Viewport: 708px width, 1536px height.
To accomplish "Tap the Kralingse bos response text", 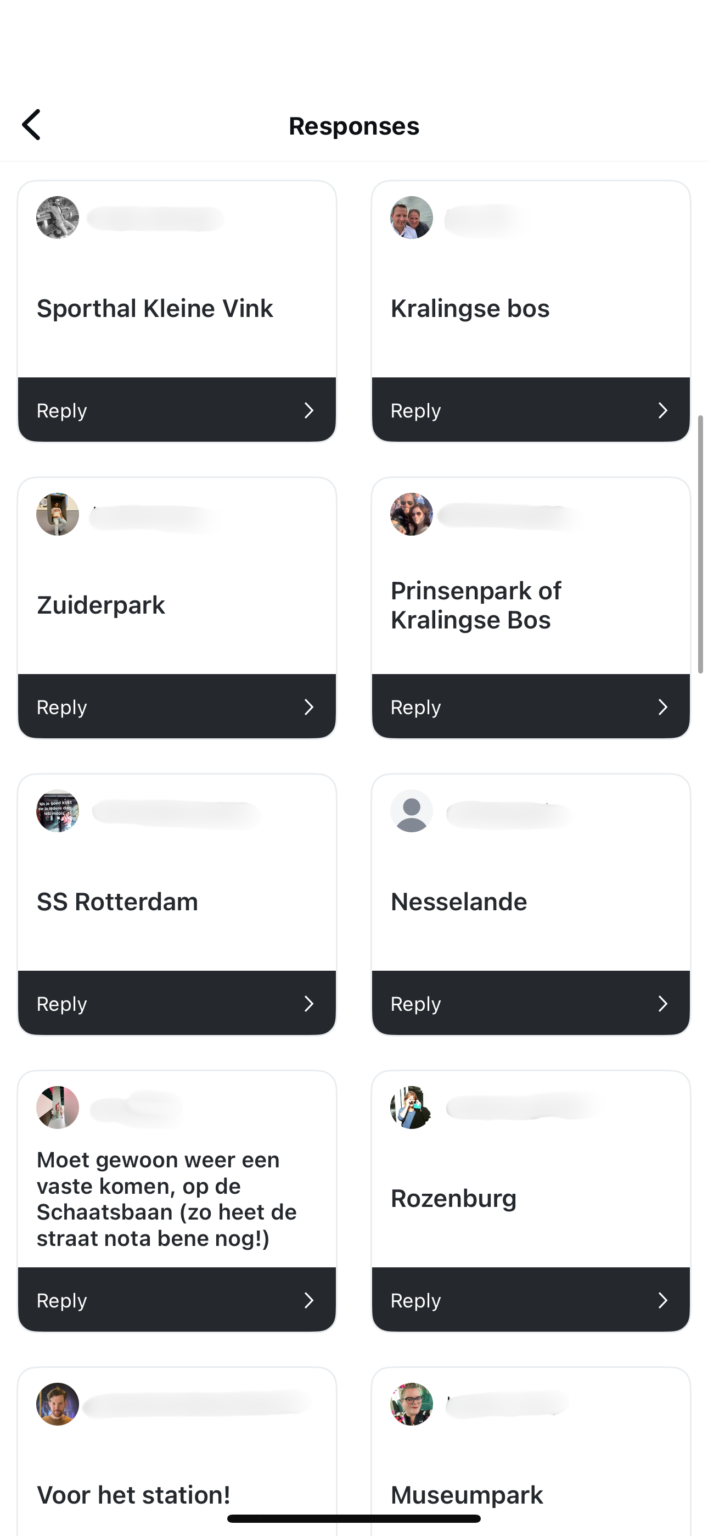I will click(470, 308).
